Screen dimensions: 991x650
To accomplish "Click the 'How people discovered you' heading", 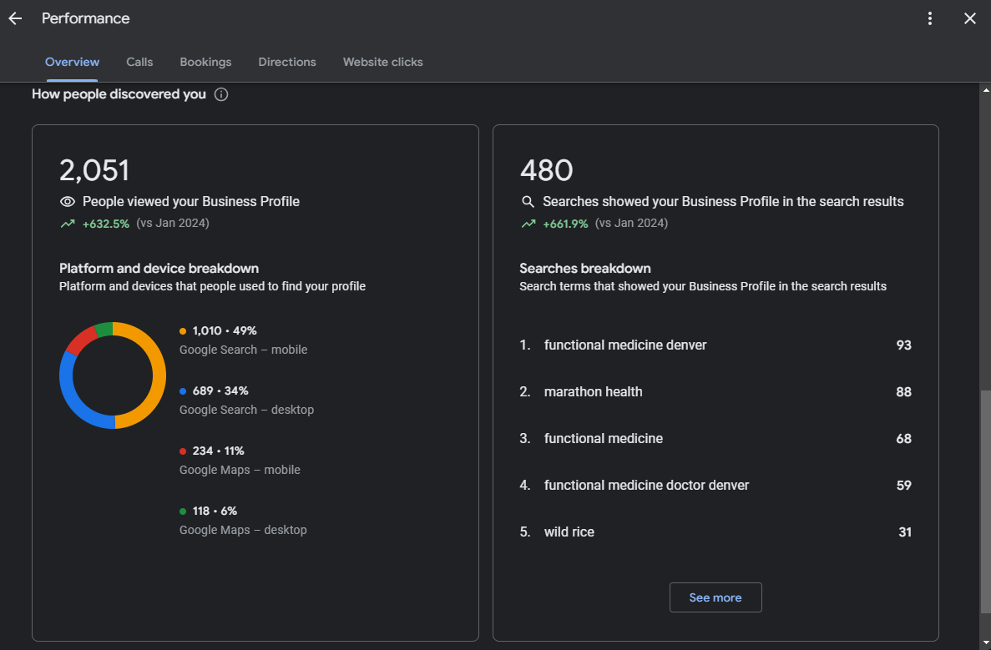I will tap(119, 94).
